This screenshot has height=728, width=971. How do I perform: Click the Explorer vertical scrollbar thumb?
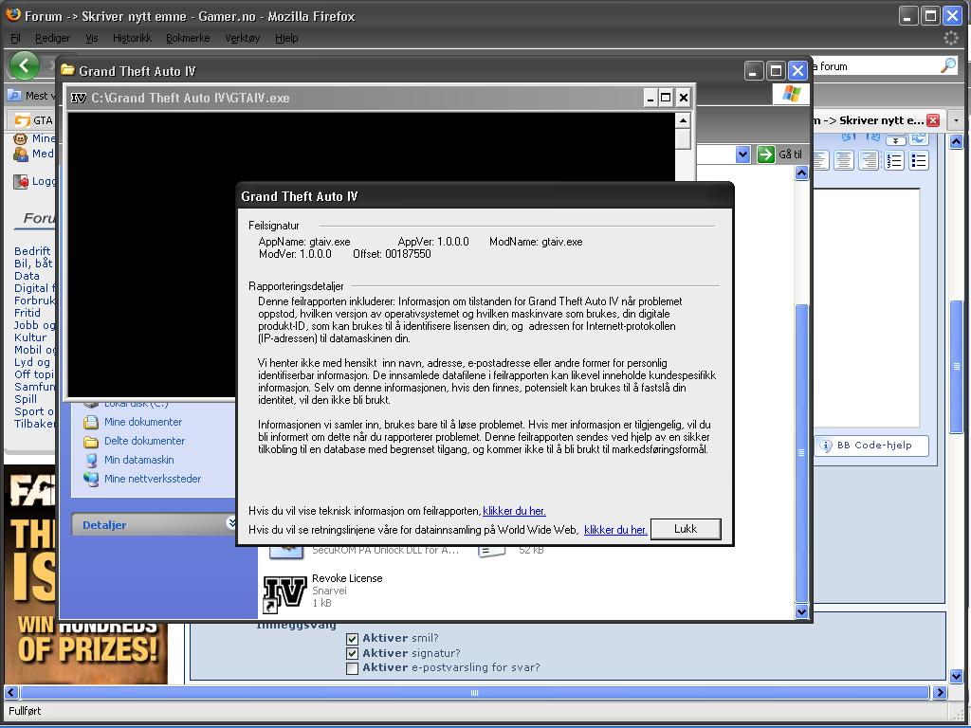801,452
